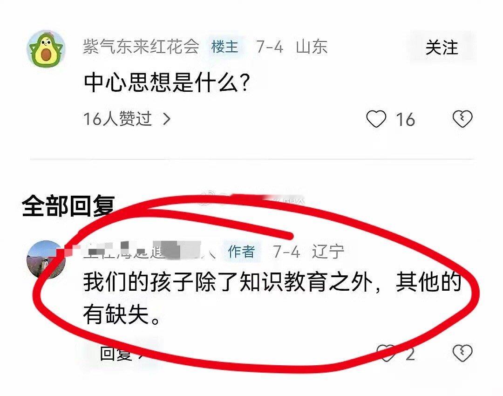Select reply text 我们的孩子除了知识教育之外
The width and height of the screenshot is (503, 396).
[228, 282]
